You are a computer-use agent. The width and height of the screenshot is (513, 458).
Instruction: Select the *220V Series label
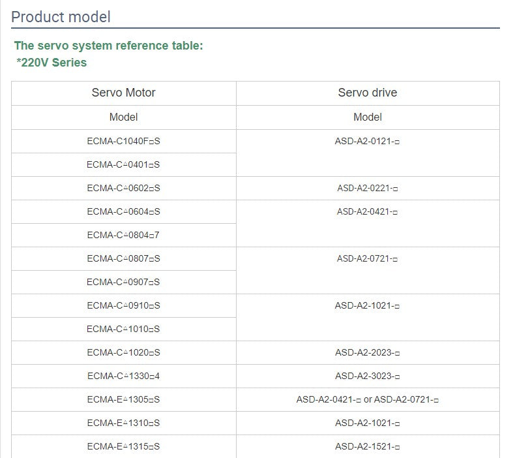(51, 63)
